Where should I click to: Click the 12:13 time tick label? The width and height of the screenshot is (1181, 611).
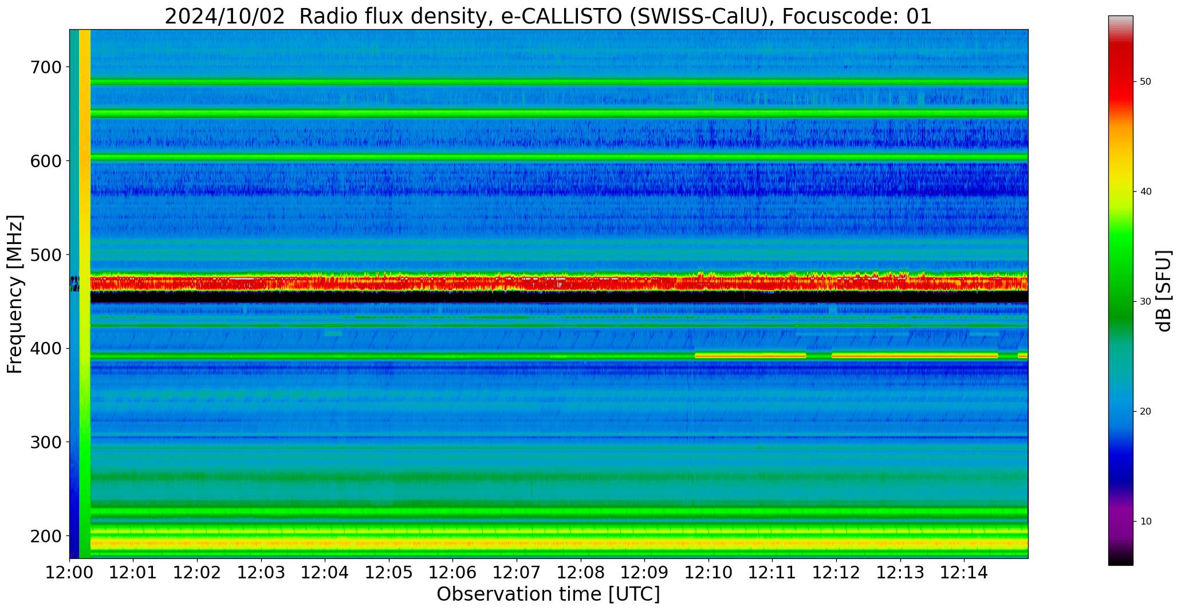900,573
